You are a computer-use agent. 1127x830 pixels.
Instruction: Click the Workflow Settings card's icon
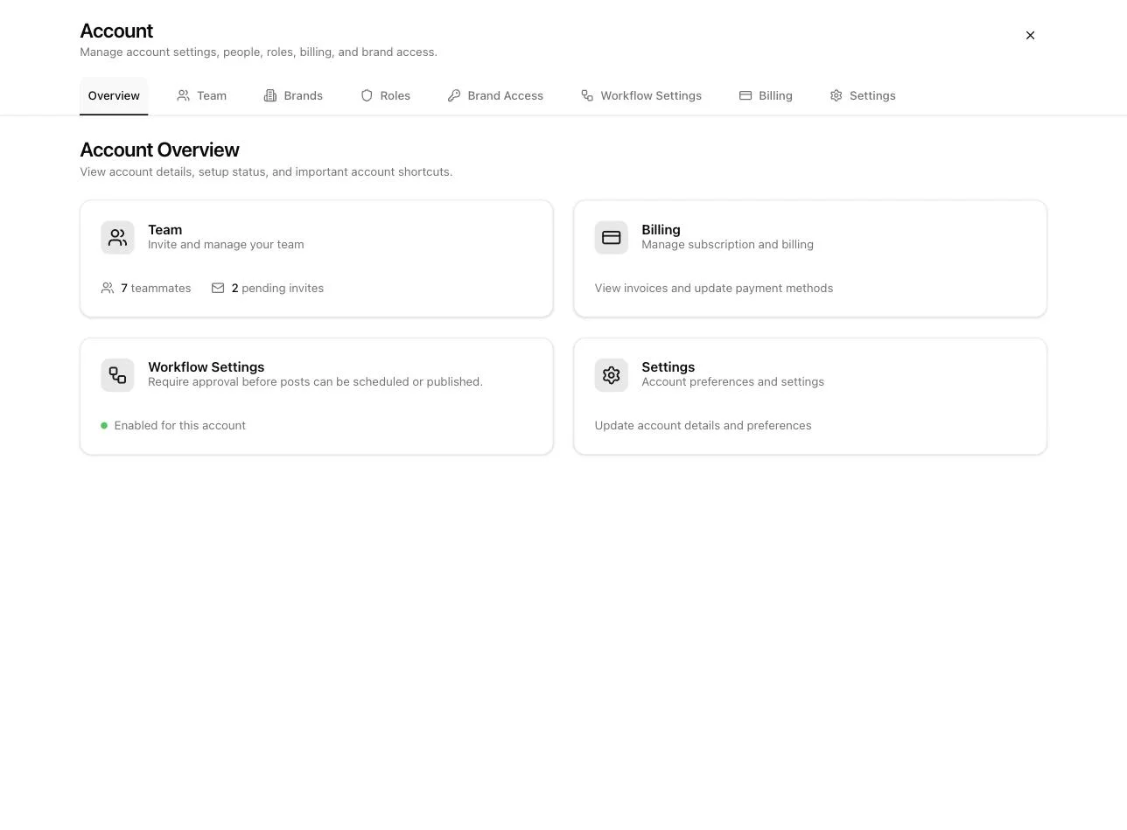tap(117, 375)
